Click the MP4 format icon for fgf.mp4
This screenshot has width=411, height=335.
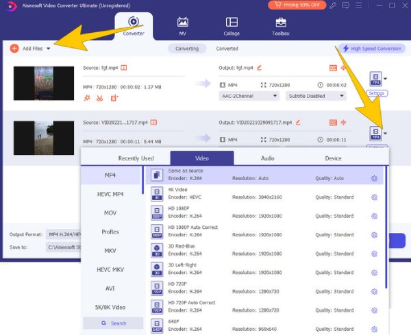(x=375, y=79)
